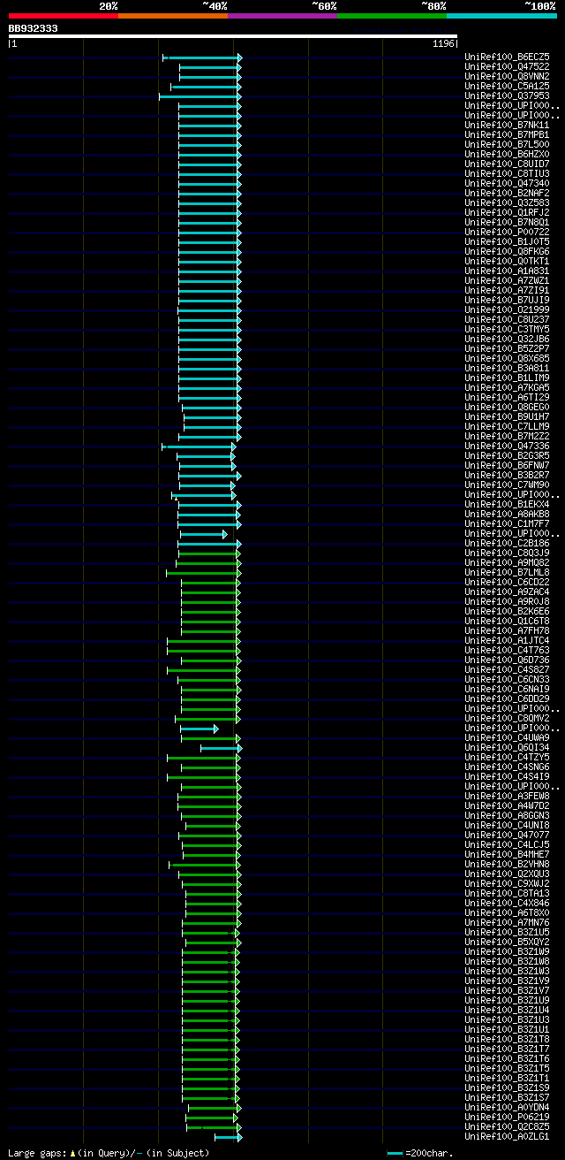Viewport: 565px width, 1160px height.
Task: Click the query end position label 1196
Action: 443,43
